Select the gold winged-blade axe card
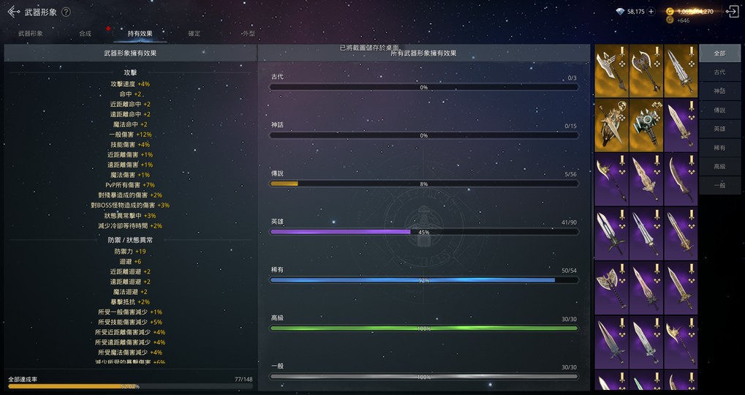 pyautogui.click(x=611, y=71)
